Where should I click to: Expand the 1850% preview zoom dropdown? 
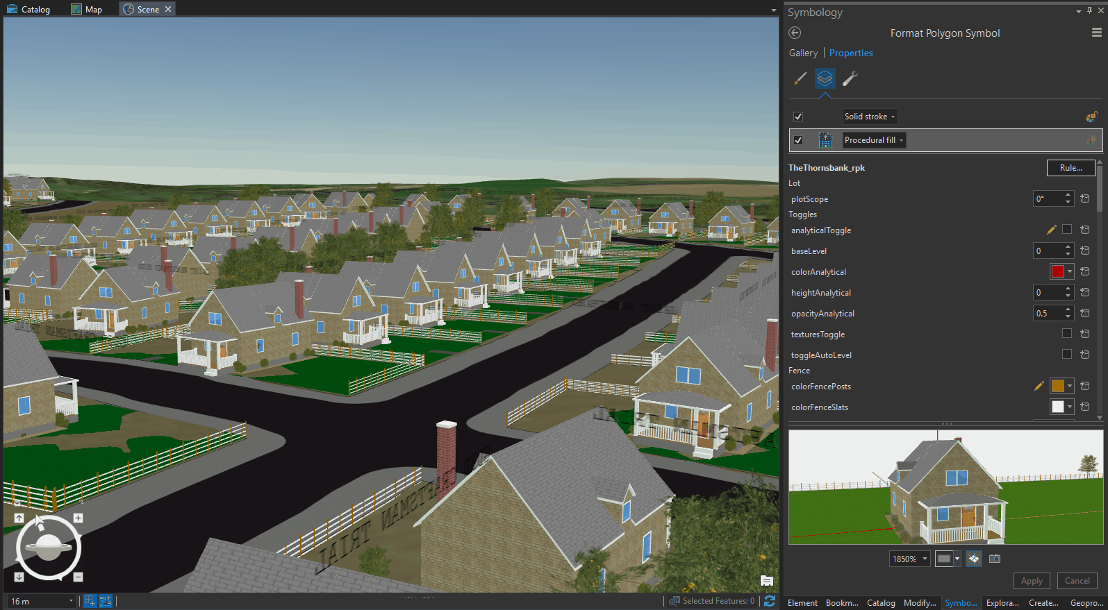(x=925, y=559)
